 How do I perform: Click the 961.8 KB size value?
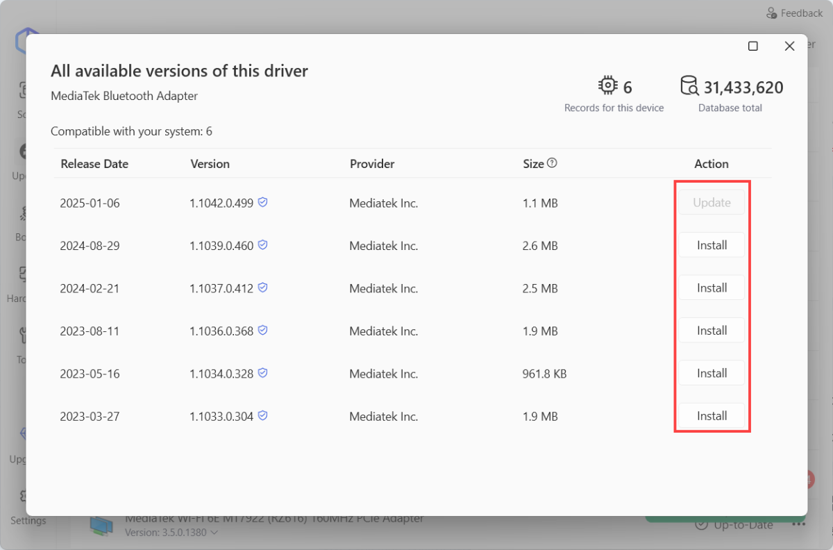(x=544, y=374)
